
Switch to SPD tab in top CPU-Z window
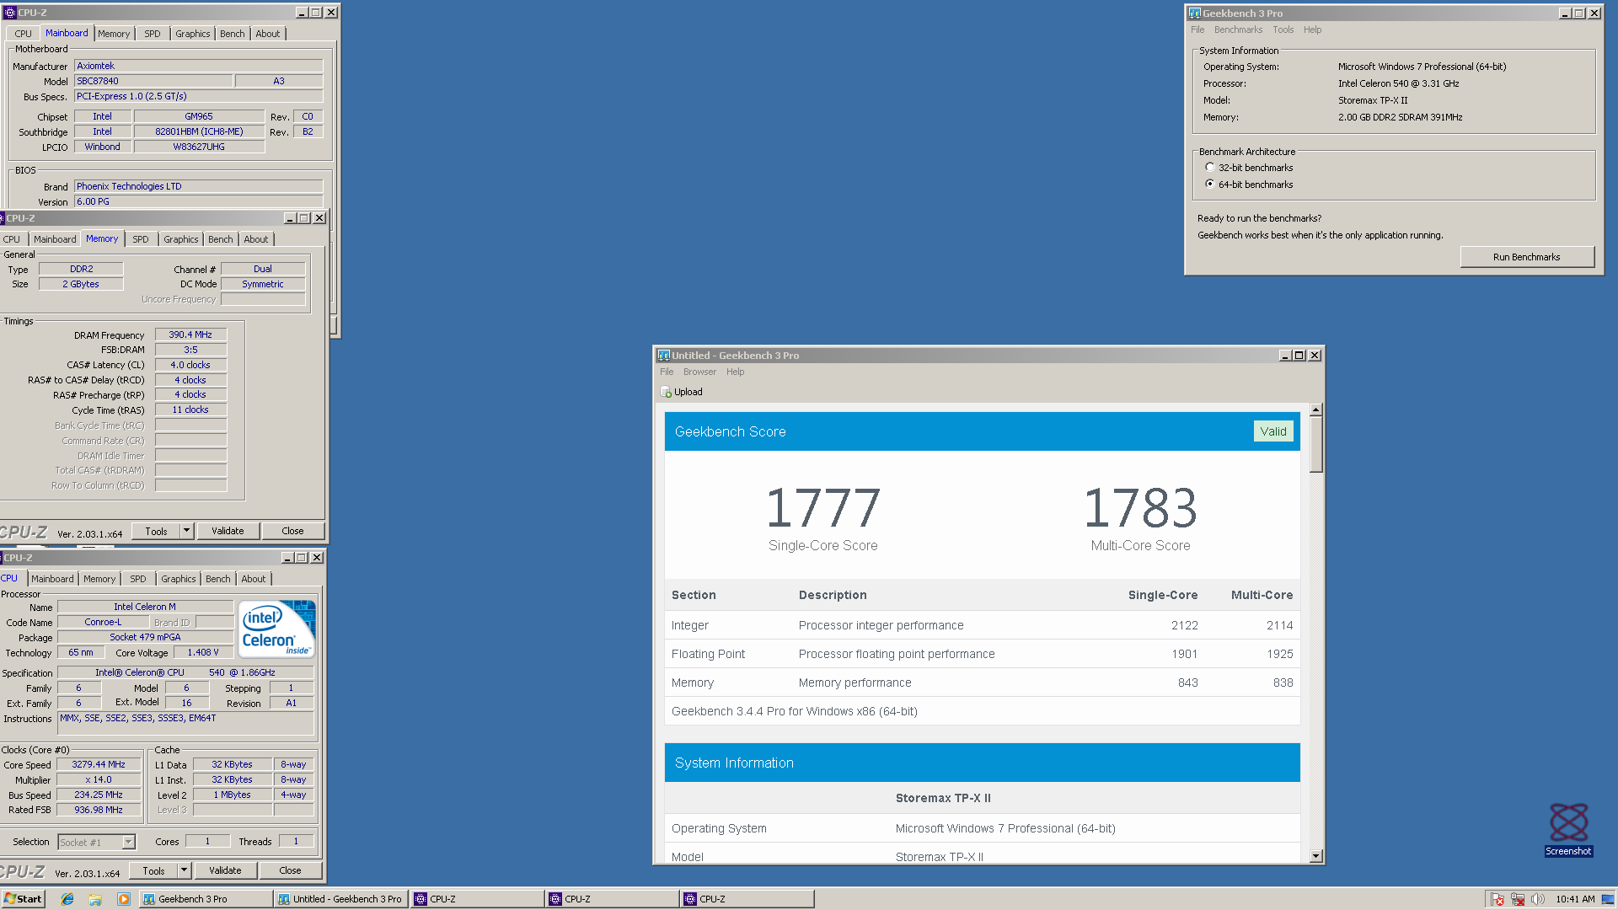click(x=153, y=34)
